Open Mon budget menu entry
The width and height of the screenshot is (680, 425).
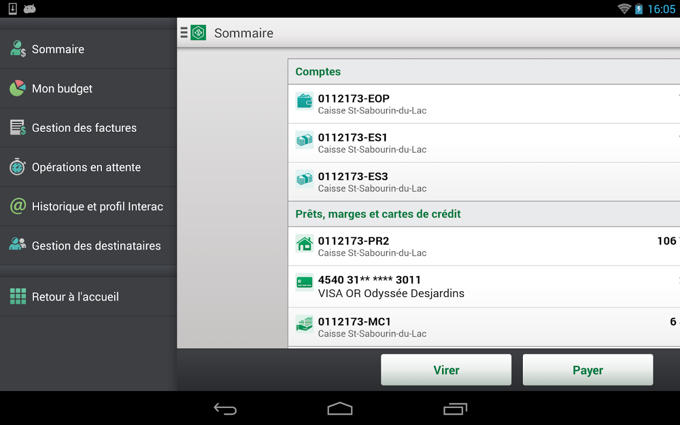[88, 88]
